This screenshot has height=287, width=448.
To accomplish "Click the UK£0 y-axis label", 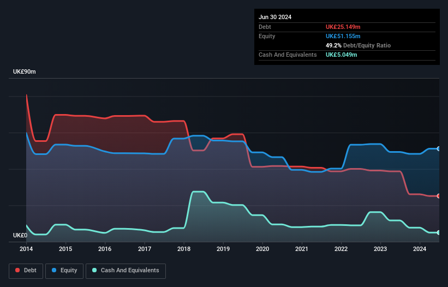I will pyautogui.click(x=20, y=235).
